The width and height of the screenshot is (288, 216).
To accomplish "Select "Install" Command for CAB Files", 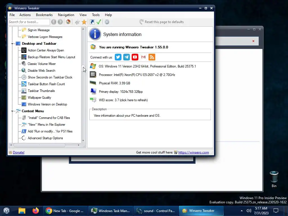I will [49, 118].
